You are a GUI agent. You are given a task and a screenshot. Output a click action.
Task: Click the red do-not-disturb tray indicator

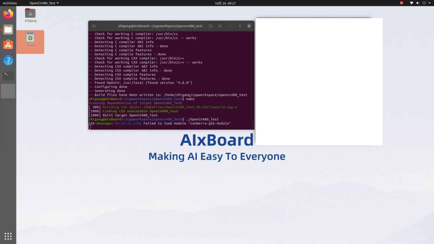(x=401, y=3)
